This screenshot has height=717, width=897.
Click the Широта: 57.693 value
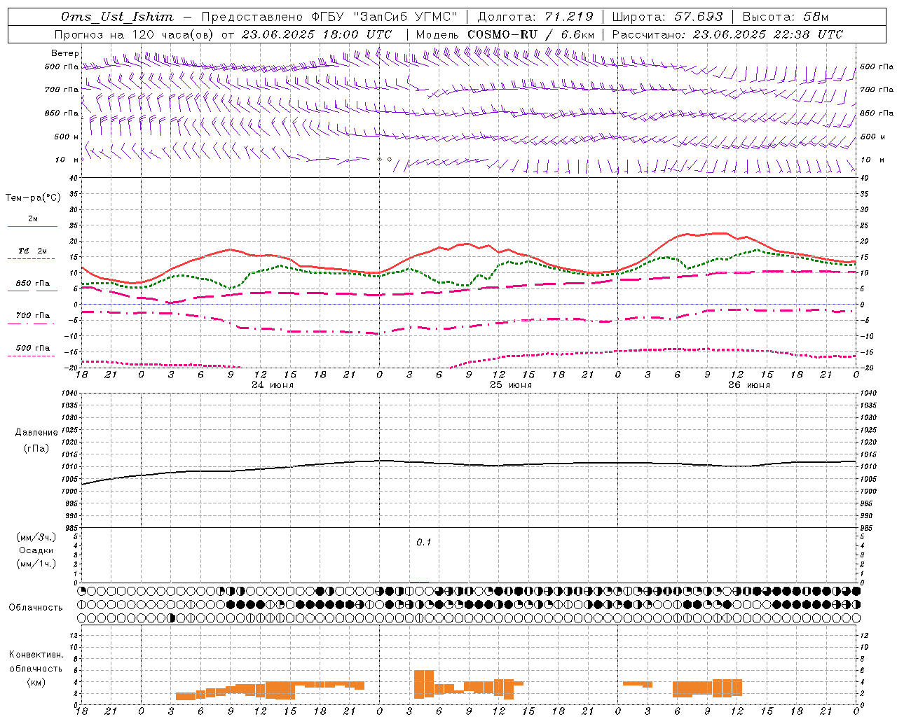click(x=667, y=17)
